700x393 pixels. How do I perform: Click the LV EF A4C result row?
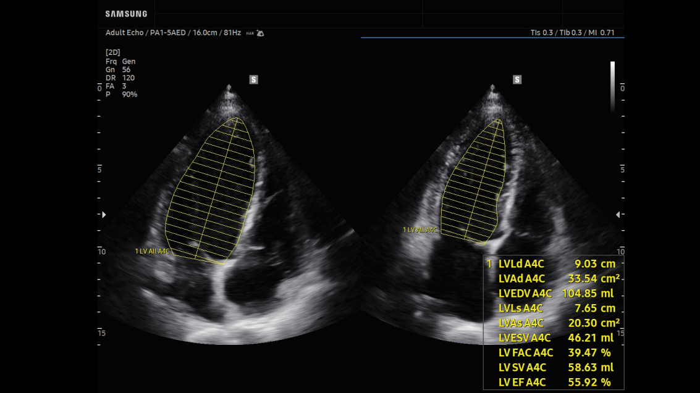point(554,383)
